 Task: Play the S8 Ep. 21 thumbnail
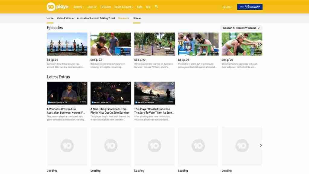pyautogui.click(x=198, y=44)
